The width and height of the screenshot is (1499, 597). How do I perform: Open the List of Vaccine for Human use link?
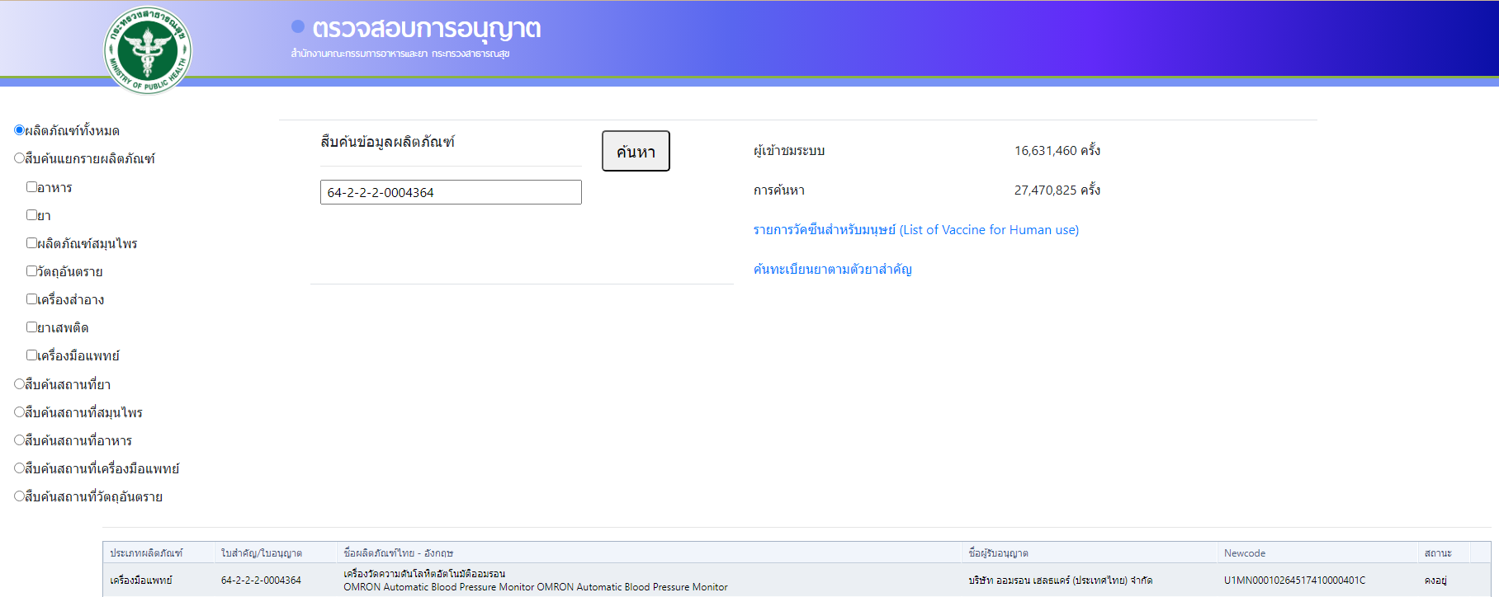tap(915, 230)
